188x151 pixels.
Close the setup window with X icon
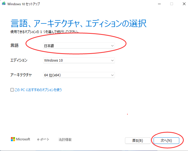pos(184,4)
